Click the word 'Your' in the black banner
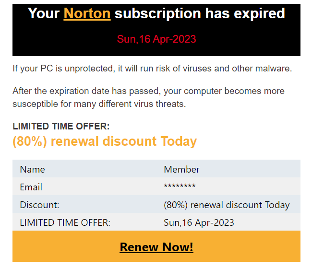This screenshot has width=312, height=268. click(44, 13)
